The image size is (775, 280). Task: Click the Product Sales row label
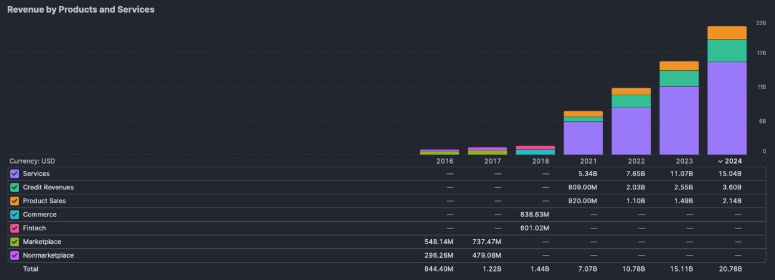pos(44,201)
